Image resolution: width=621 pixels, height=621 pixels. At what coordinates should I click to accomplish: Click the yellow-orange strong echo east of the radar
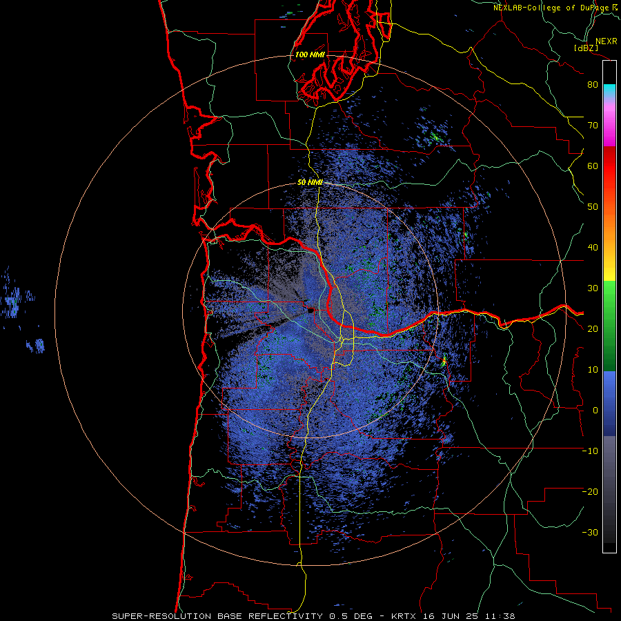(x=444, y=360)
